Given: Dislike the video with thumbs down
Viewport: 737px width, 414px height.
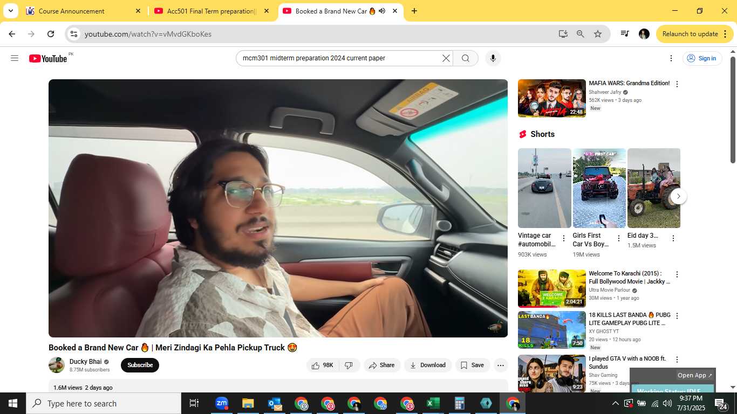Looking at the screenshot, I should click(349, 365).
